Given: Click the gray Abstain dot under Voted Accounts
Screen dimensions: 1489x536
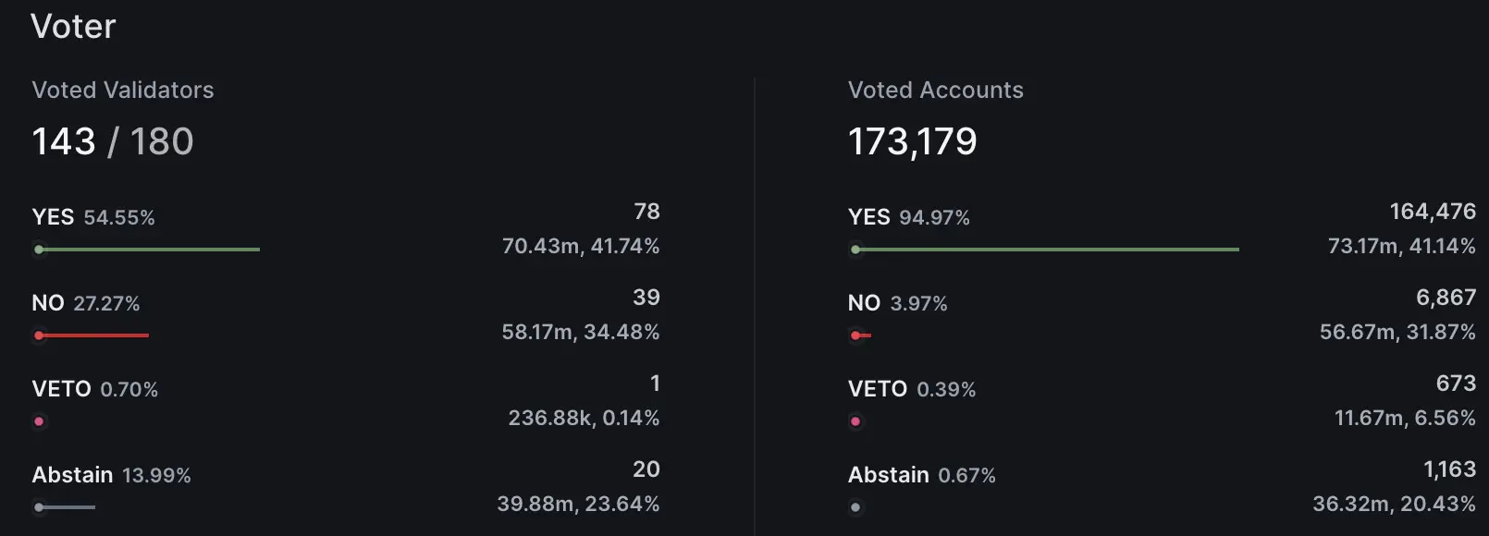Looking at the screenshot, I should [x=855, y=507].
